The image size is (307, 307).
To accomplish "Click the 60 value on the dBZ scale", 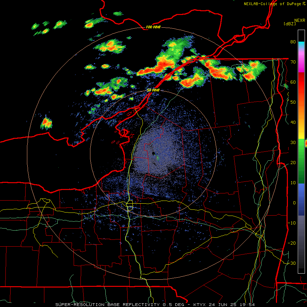I will click(293, 82).
